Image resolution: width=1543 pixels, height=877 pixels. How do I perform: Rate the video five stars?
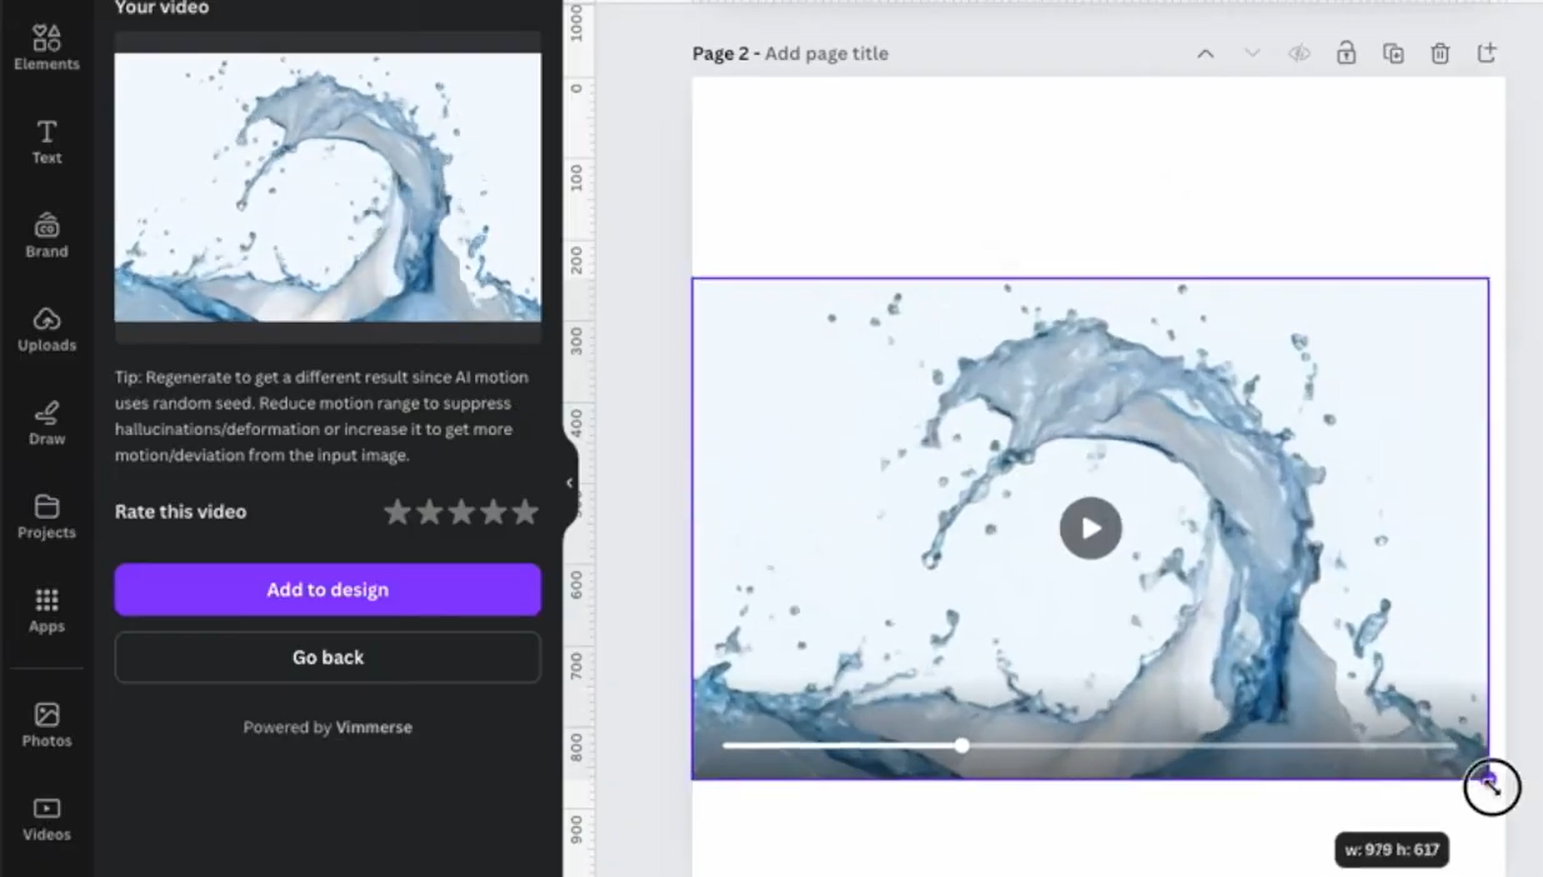[525, 512]
